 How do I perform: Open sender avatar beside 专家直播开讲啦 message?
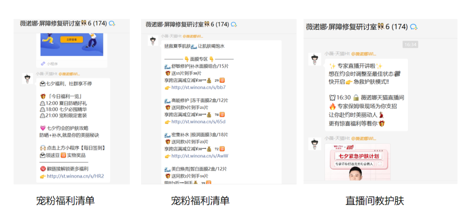point(315,59)
